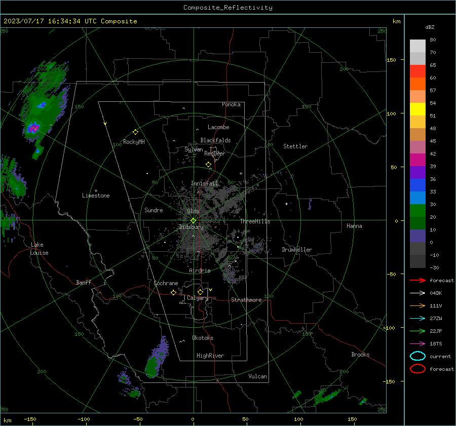Click the red forecast arrow legend

pyautogui.click(x=417, y=280)
